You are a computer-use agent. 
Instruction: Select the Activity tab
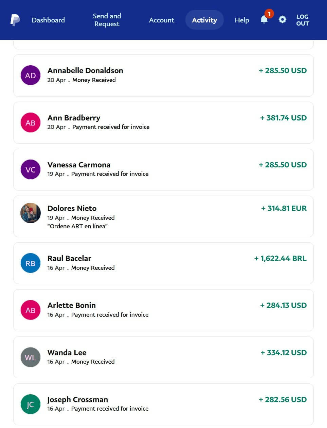coord(204,20)
